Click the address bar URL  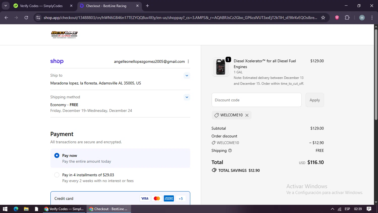(180, 18)
